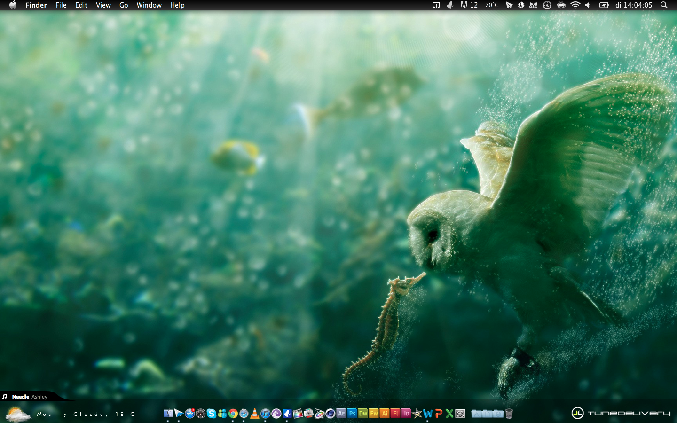Open the Downloads folder stack in dock
This screenshot has width=677, height=423.
(498, 414)
